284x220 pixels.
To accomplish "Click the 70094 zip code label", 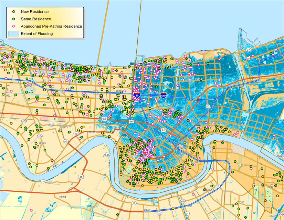I will tap(62, 197).
